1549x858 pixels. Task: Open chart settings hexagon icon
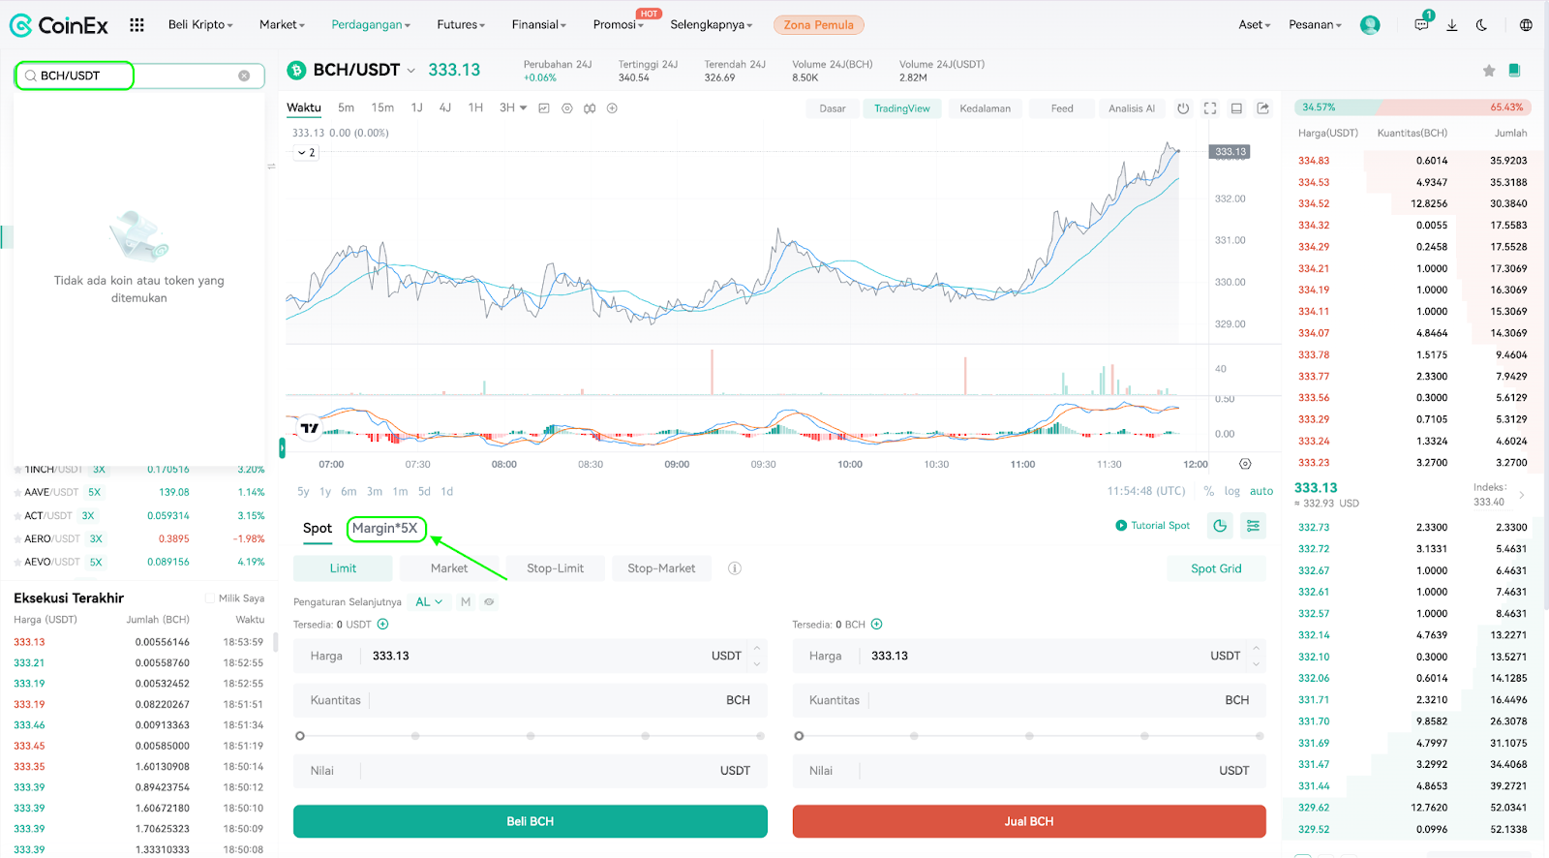click(x=567, y=108)
